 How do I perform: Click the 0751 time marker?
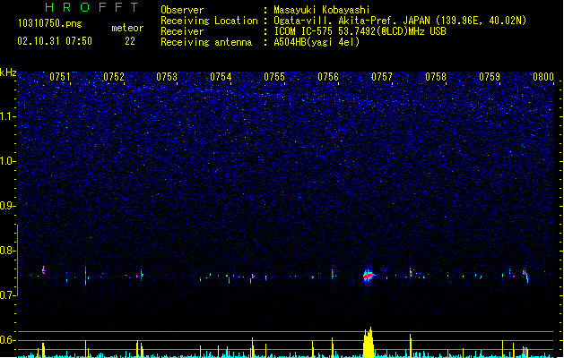60,77
